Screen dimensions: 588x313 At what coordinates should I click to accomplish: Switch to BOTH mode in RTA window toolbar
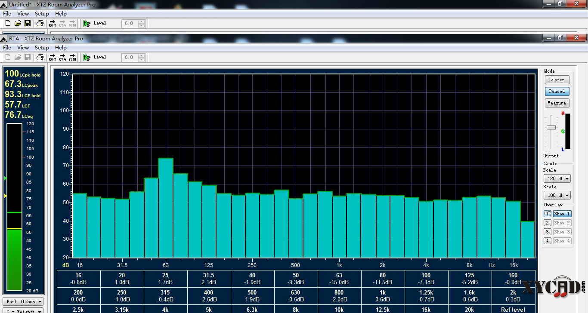point(72,57)
